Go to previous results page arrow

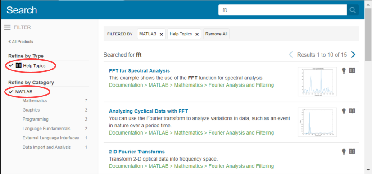tap(291, 55)
